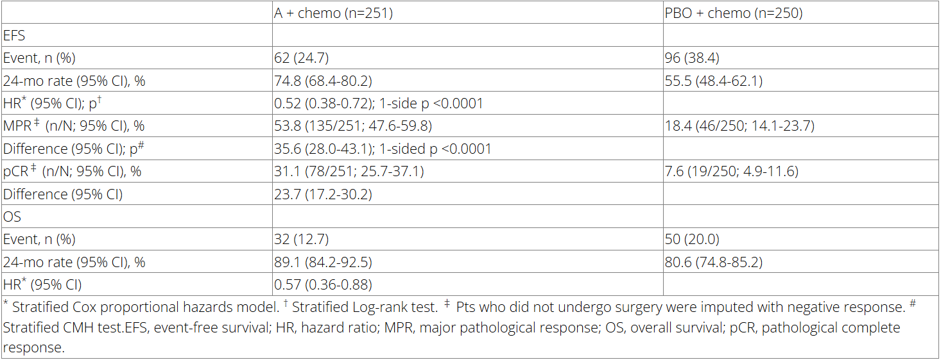
Task: Click the OS section row label
Action: 12,217
